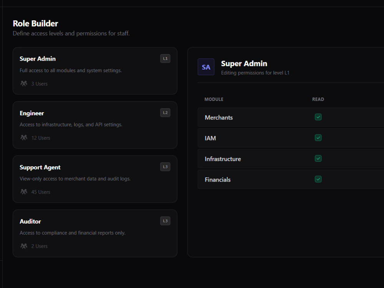Click the READ column header
The image size is (384, 288).
click(318, 99)
